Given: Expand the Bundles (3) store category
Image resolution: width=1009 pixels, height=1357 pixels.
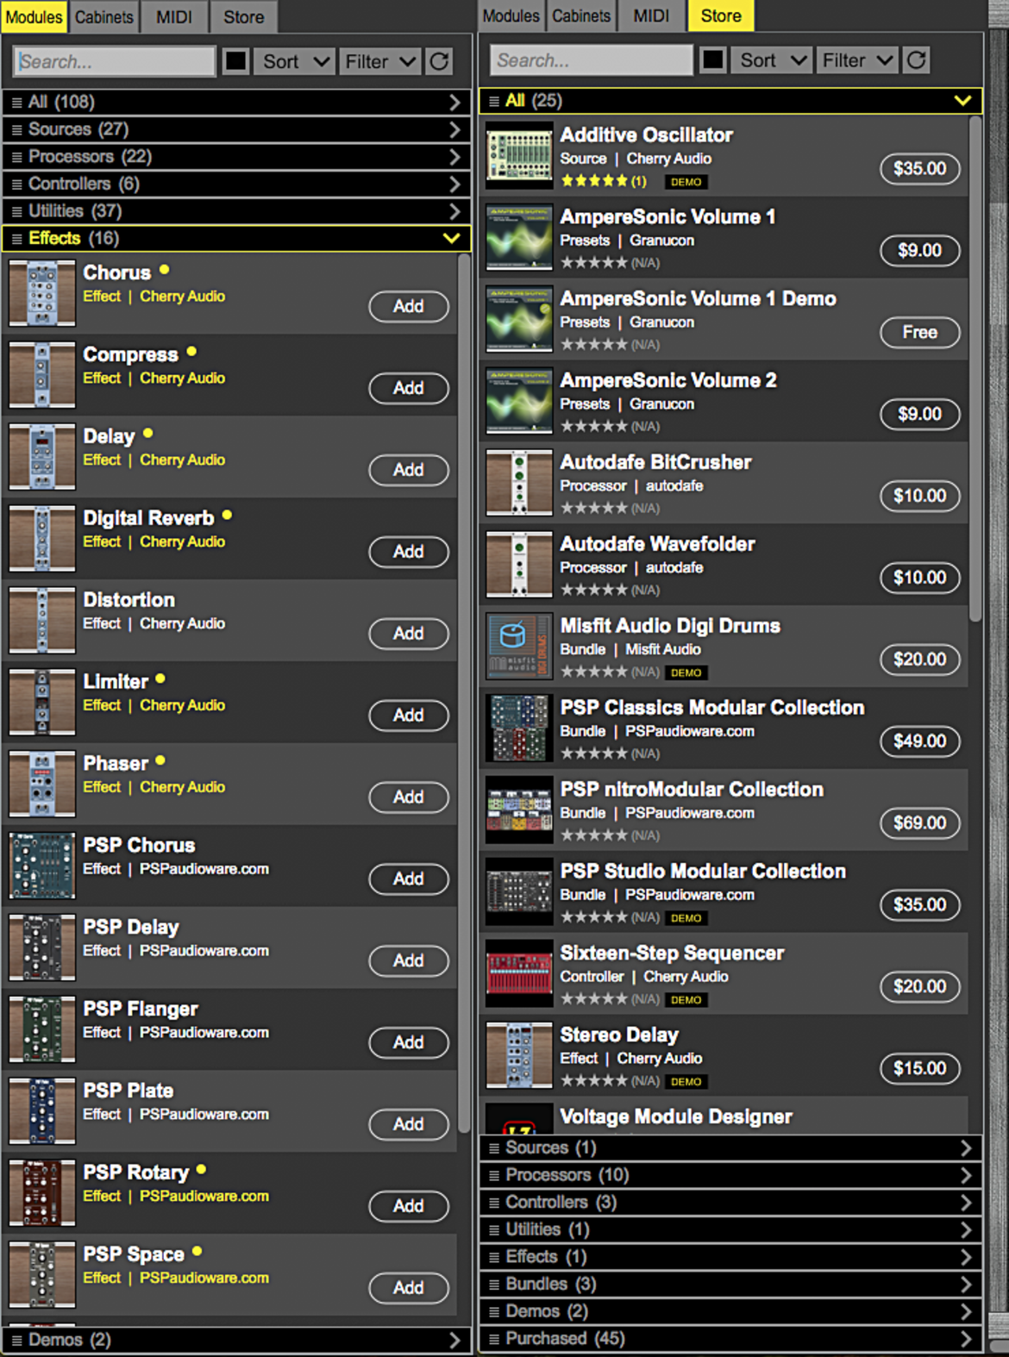Looking at the screenshot, I should coord(731,1284).
